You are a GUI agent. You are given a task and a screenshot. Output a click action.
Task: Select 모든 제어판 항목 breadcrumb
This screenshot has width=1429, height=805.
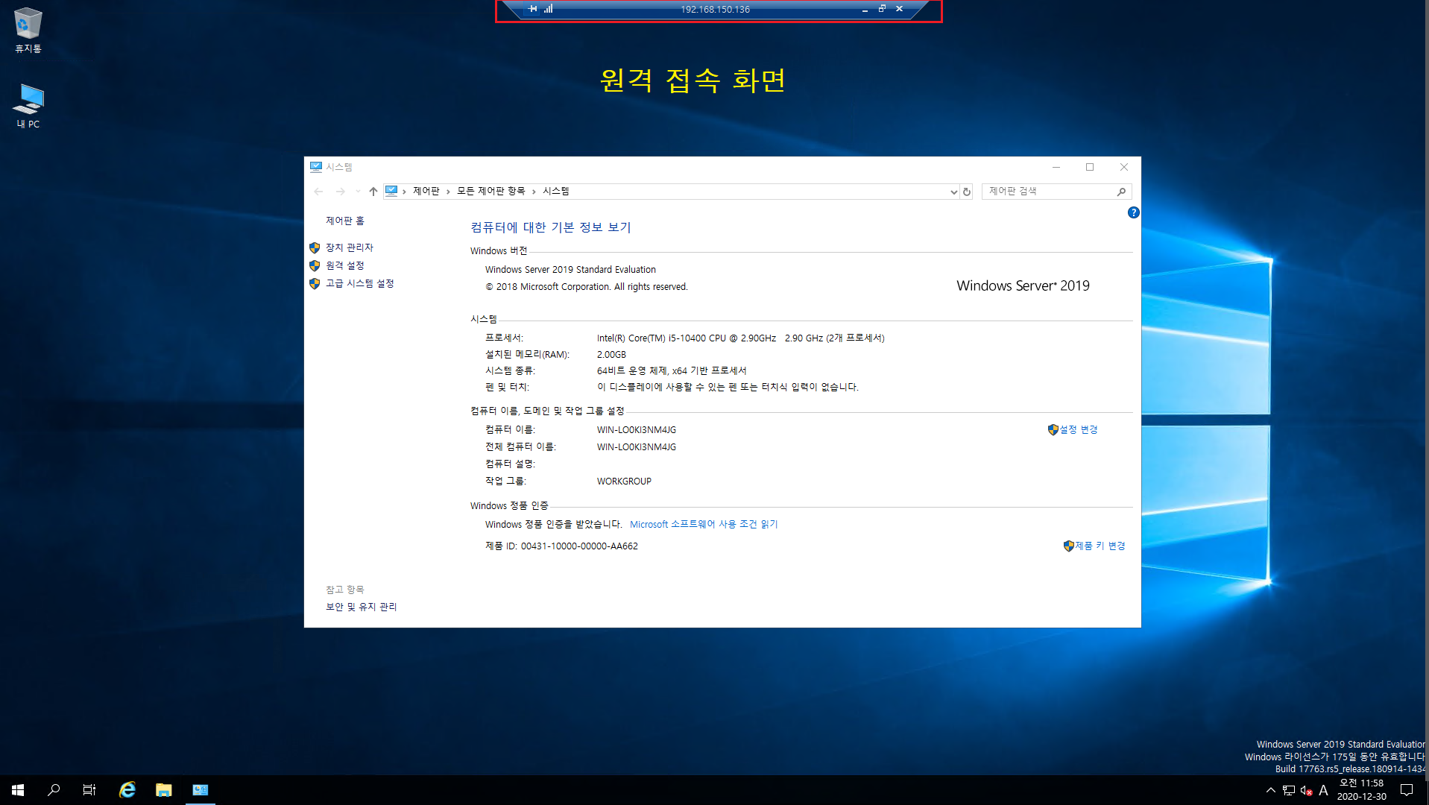491,191
